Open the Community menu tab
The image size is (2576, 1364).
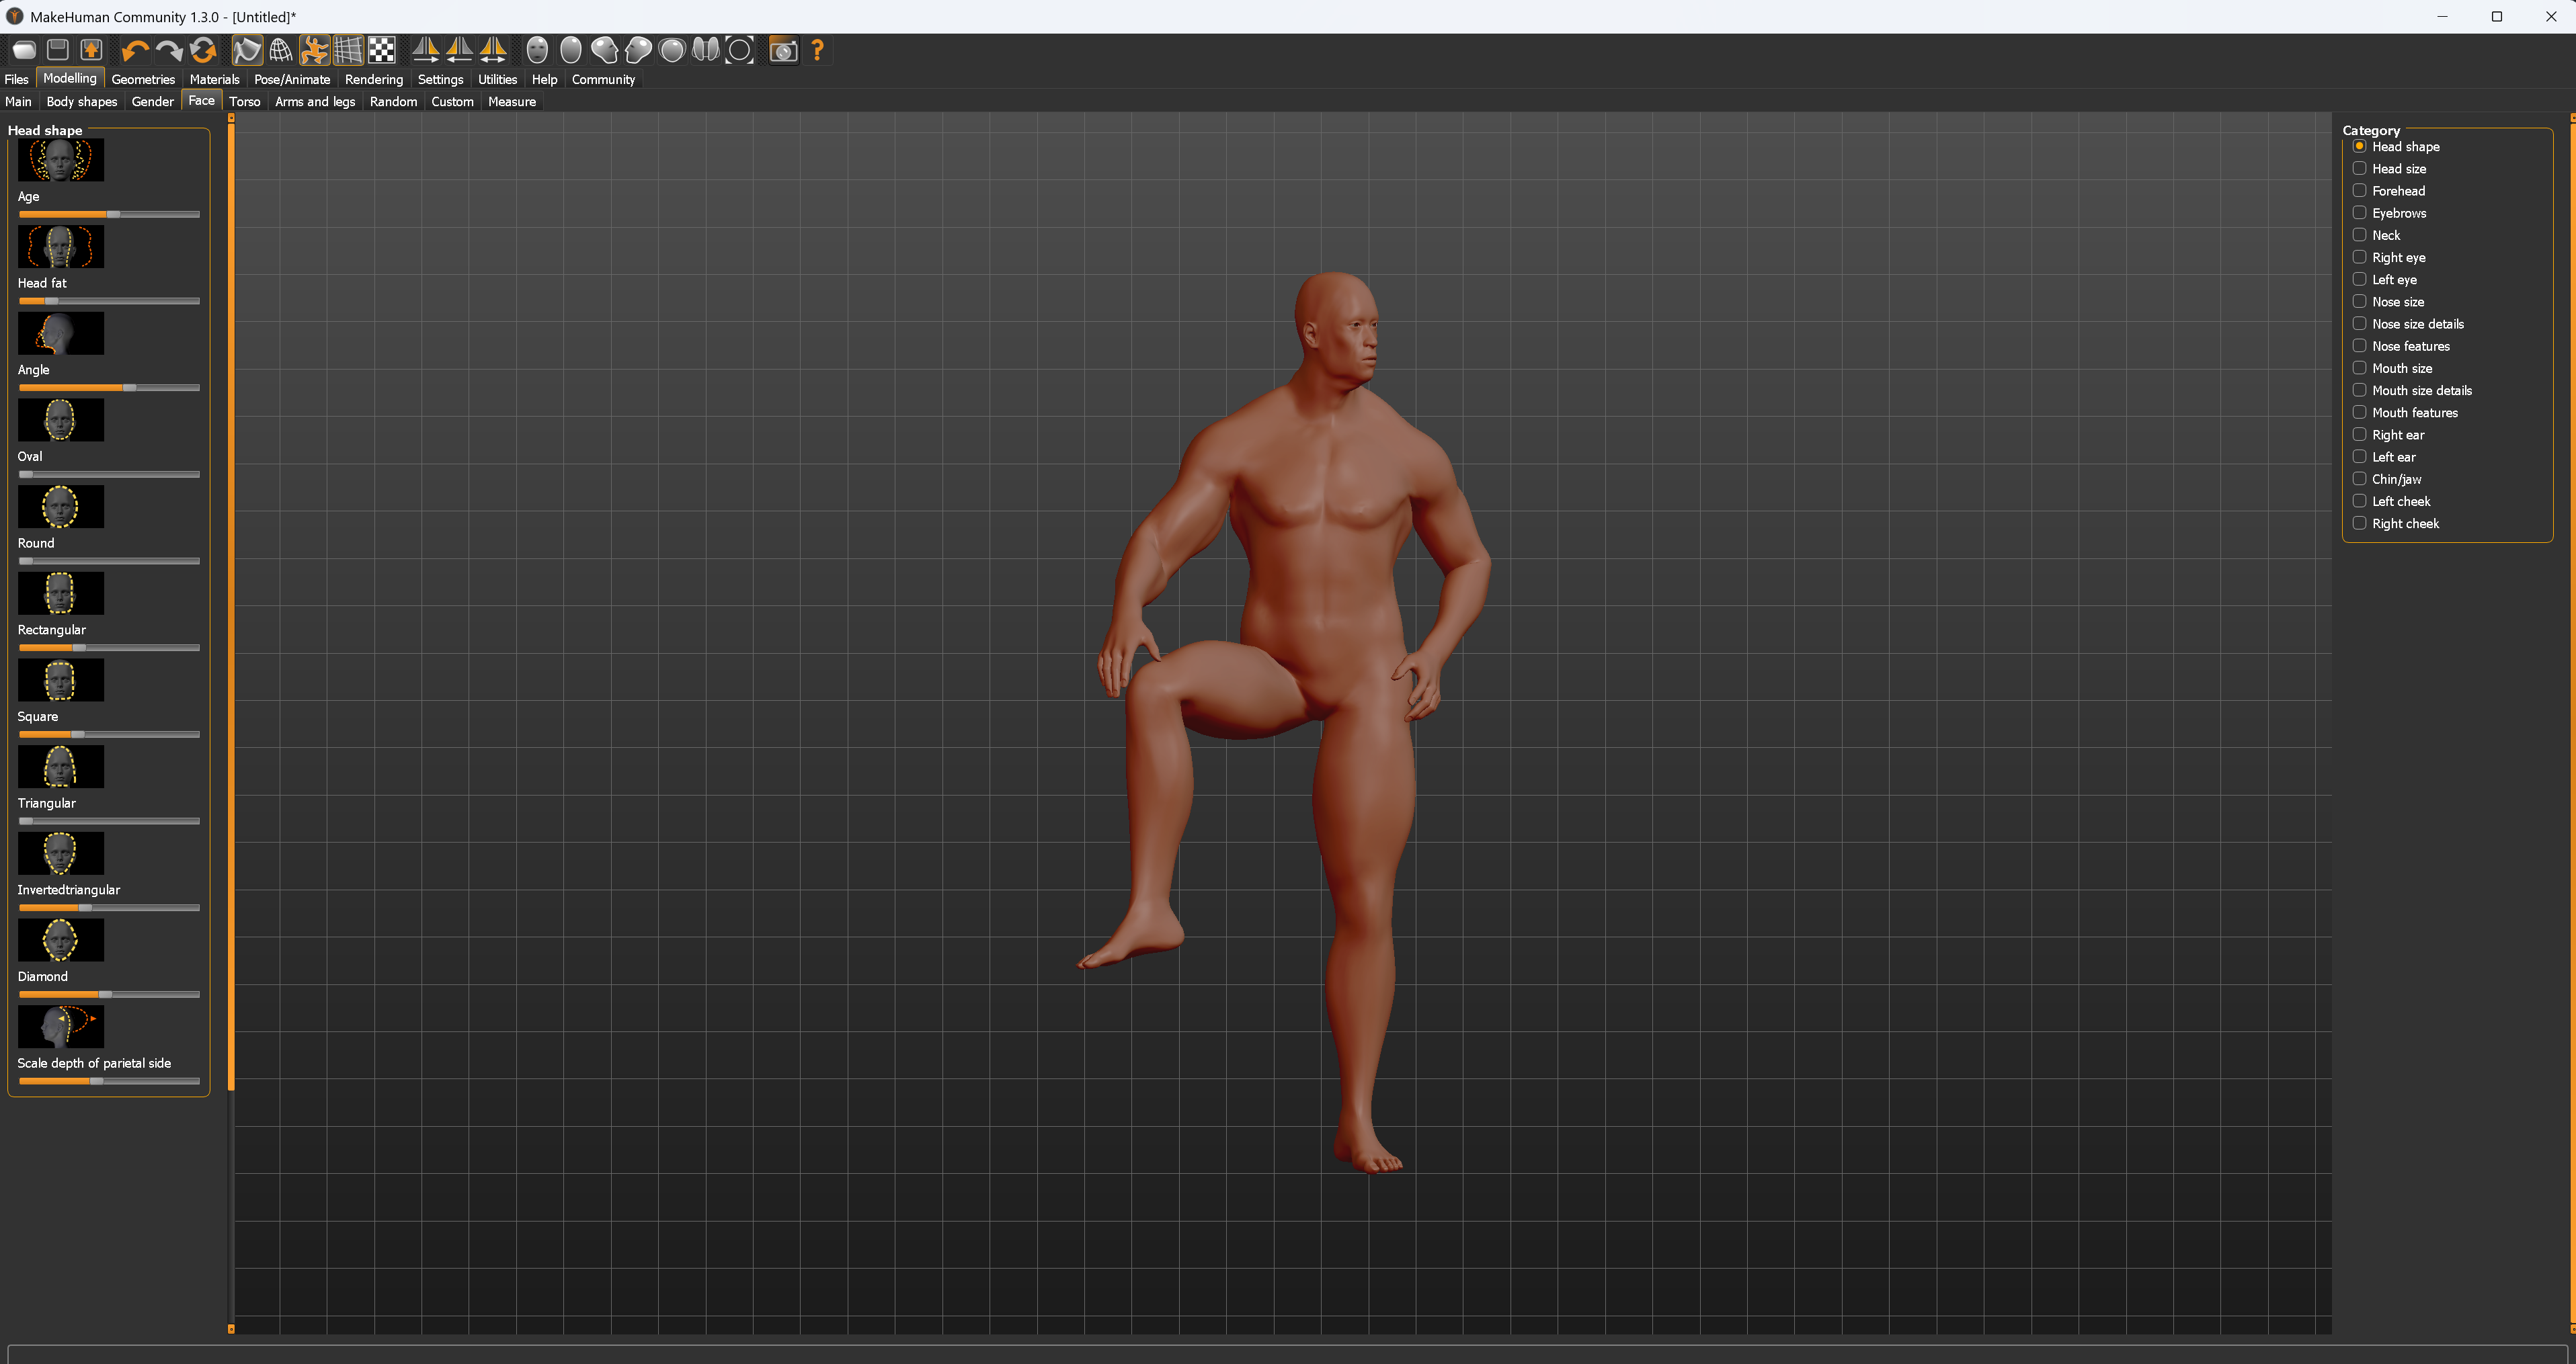tap(603, 79)
